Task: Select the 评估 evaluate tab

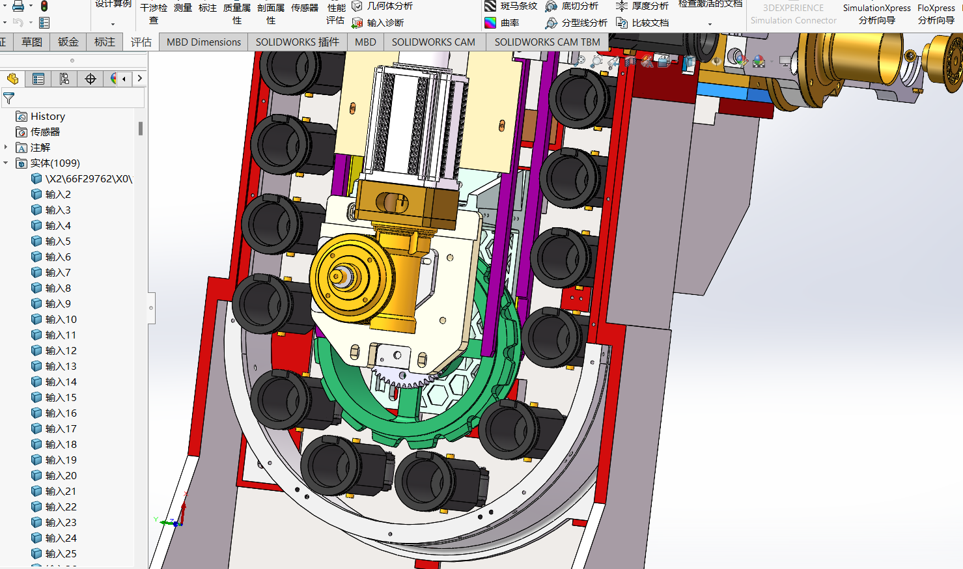Action: (x=141, y=42)
